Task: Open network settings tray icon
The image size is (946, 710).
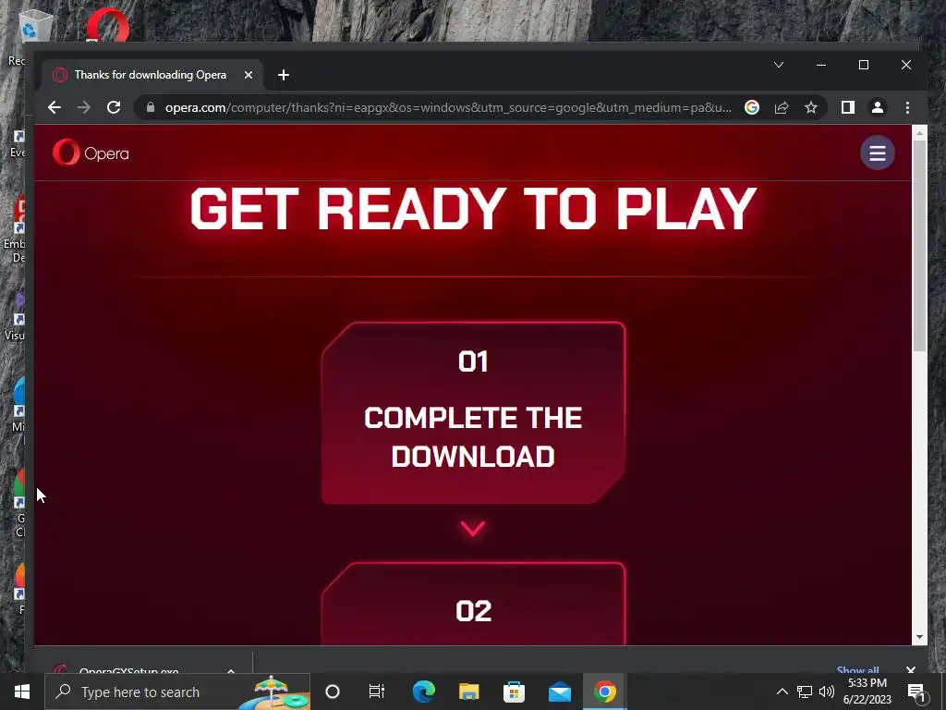Action: coord(805,692)
